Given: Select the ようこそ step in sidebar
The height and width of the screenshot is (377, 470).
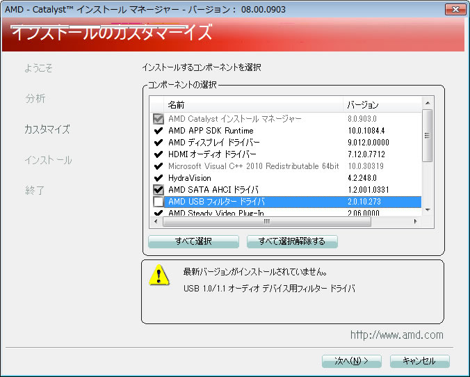Looking at the screenshot, I should (38, 68).
